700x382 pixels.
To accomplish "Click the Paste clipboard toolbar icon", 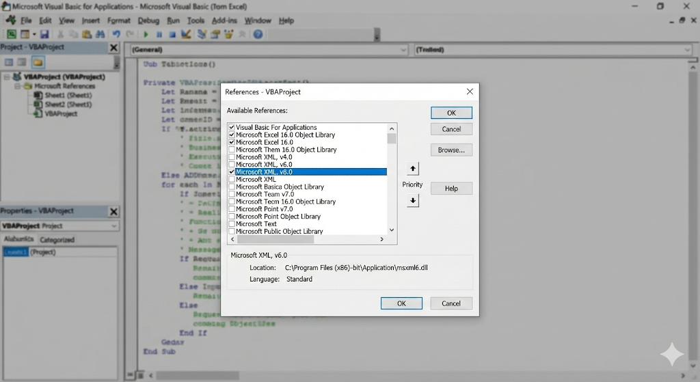I will tap(87, 34).
